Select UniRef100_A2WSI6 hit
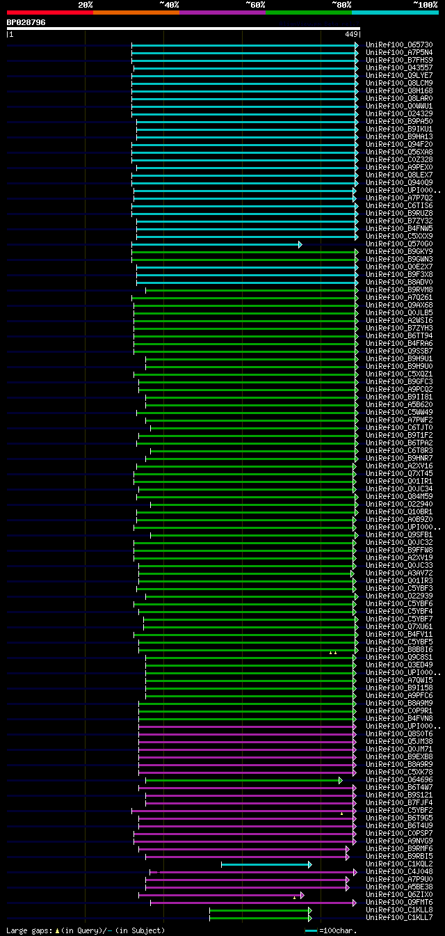Image resolution: width=445 pixels, height=936 pixels. [400, 320]
